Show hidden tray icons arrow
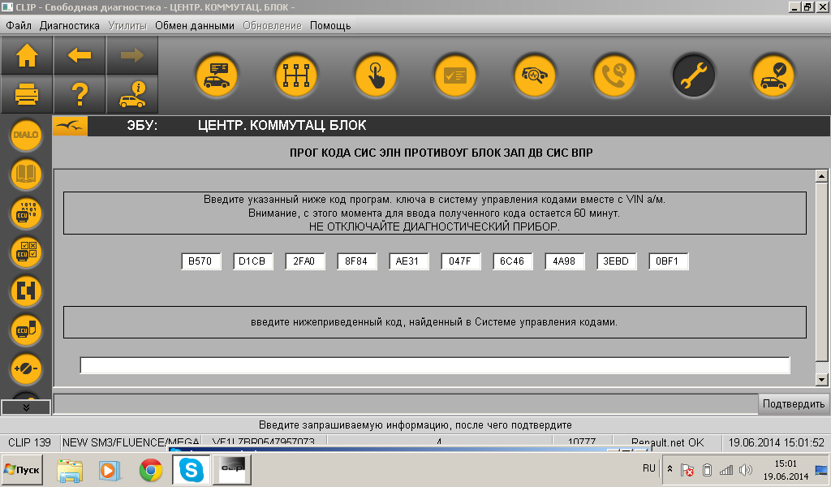Viewport: 831px width, 487px height. (x=670, y=469)
